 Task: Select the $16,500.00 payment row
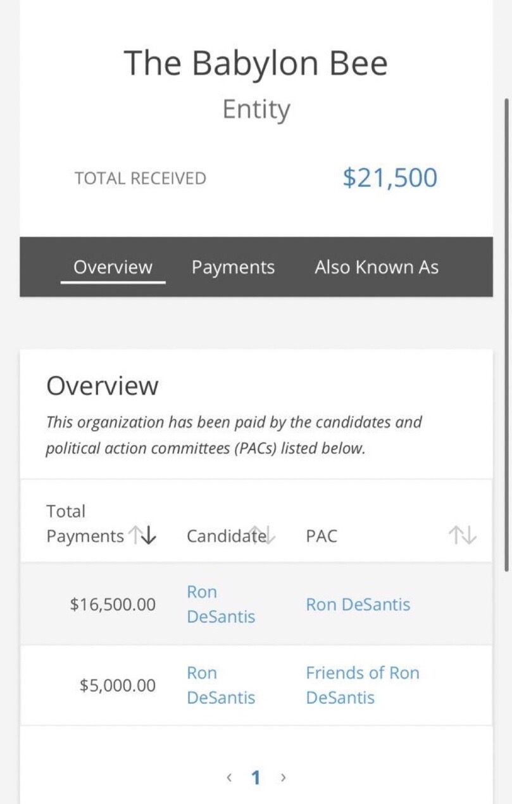tap(256, 604)
